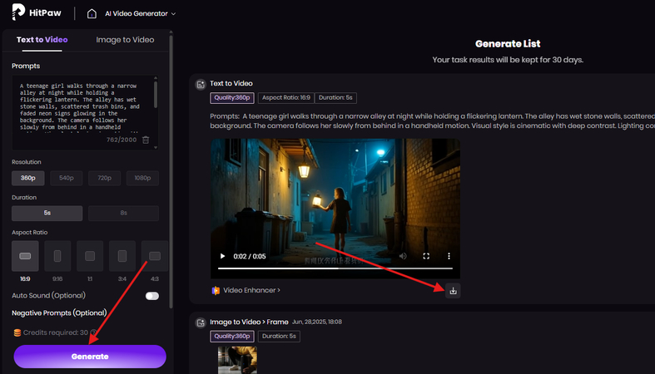Click the Quality:360p tag in Text to Video
Viewport: 655px width, 374px height.
pos(232,97)
